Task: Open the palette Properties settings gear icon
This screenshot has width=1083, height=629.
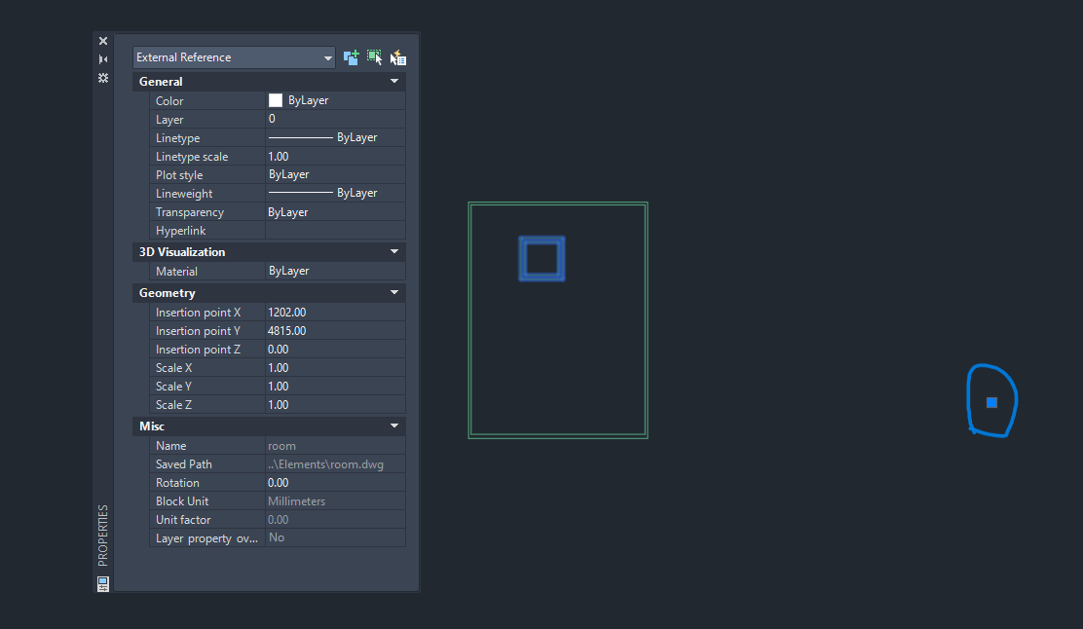Action: tap(102, 78)
